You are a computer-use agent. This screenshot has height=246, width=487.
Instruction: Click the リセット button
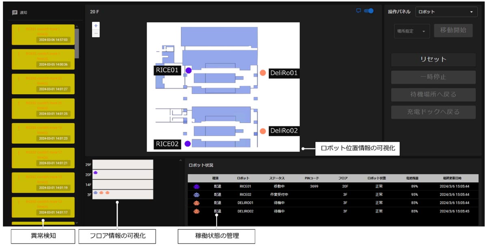[x=433, y=59]
